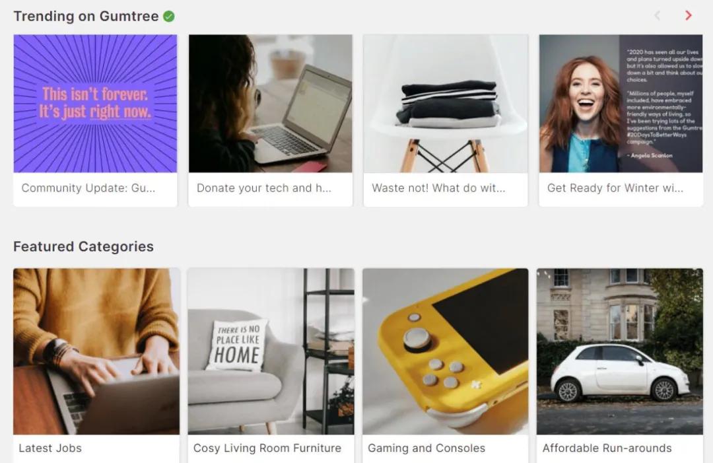713x463 pixels.
Task: Open the Get Ready for Winter article
Action: (615, 188)
